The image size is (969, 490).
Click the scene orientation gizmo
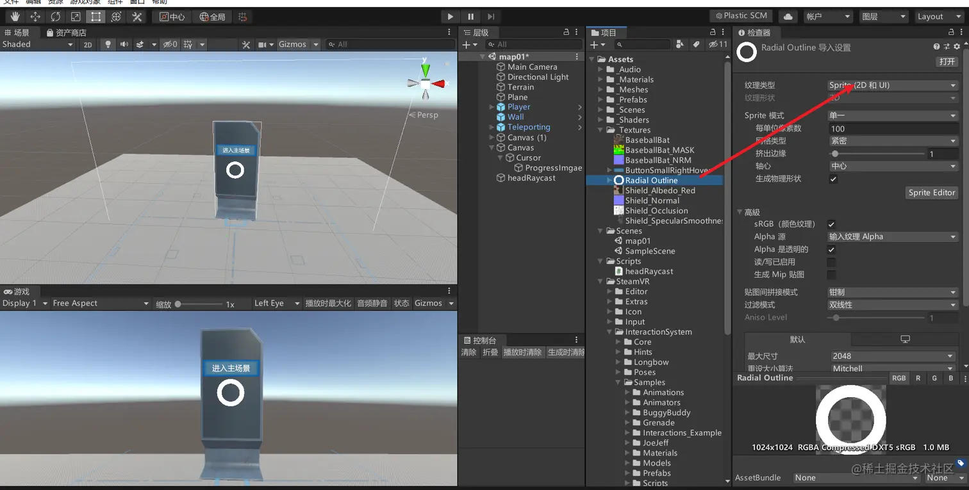click(x=426, y=83)
